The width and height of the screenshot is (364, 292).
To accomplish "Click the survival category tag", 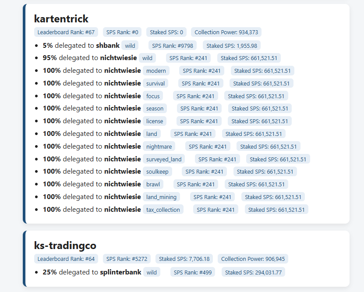I will 155,83.
